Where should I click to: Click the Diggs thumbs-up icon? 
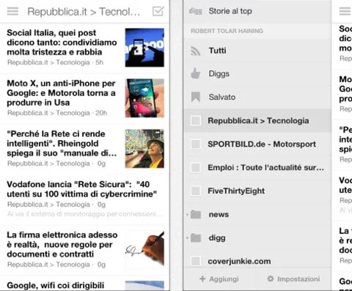196,73
